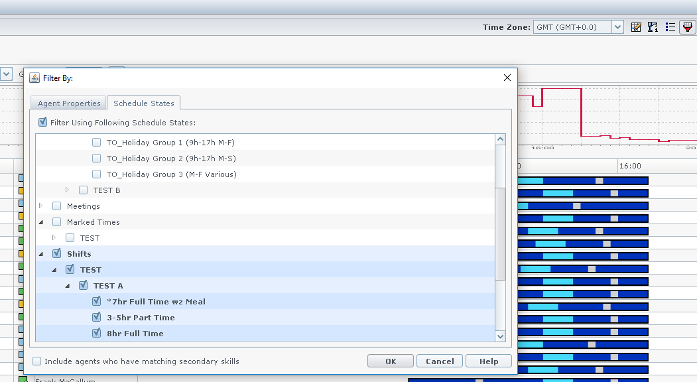The width and height of the screenshot is (697, 382).
Task: Uncheck the TEST A checkbox
Action: (x=83, y=285)
